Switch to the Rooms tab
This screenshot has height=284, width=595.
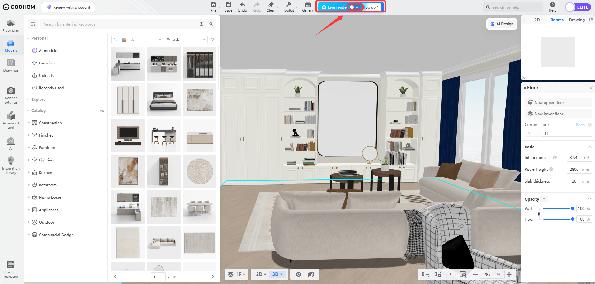pyautogui.click(x=557, y=20)
